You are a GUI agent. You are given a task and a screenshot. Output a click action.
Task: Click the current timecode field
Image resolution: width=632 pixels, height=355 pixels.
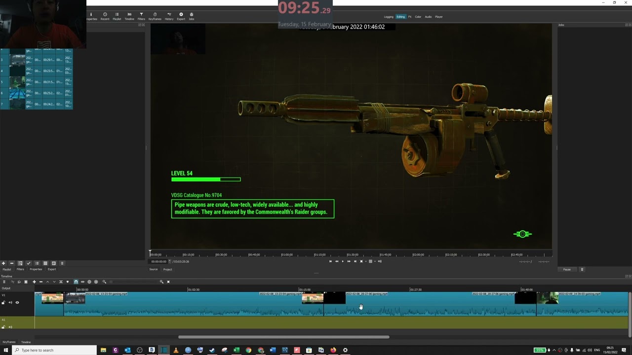click(x=159, y=261)
